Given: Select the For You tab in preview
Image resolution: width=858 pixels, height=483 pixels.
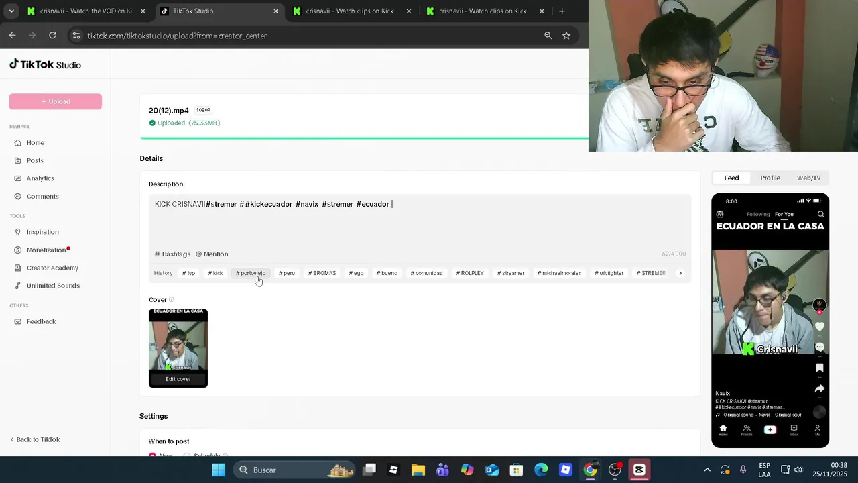Looking at the screenshot, I should (784, 214).
